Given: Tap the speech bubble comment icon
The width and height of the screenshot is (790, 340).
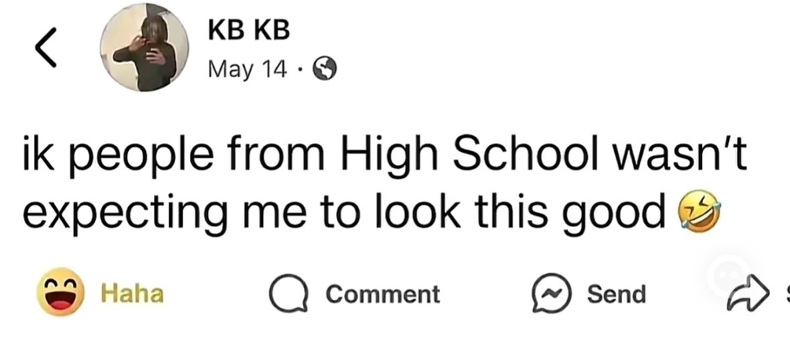Looking at the screenshot, I should 288,294.
